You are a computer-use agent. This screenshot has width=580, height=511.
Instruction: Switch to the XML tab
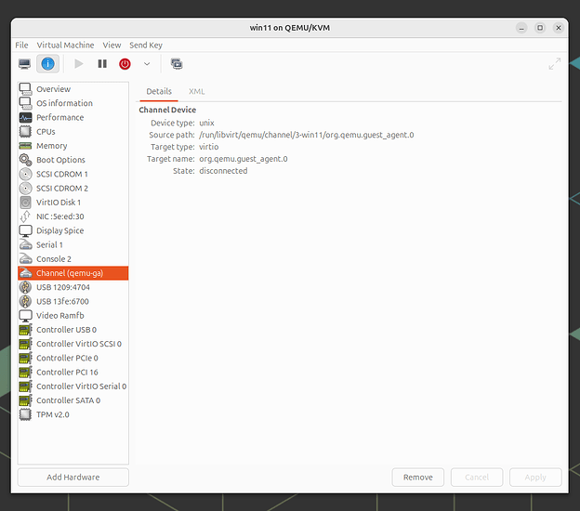coord(197,91)
